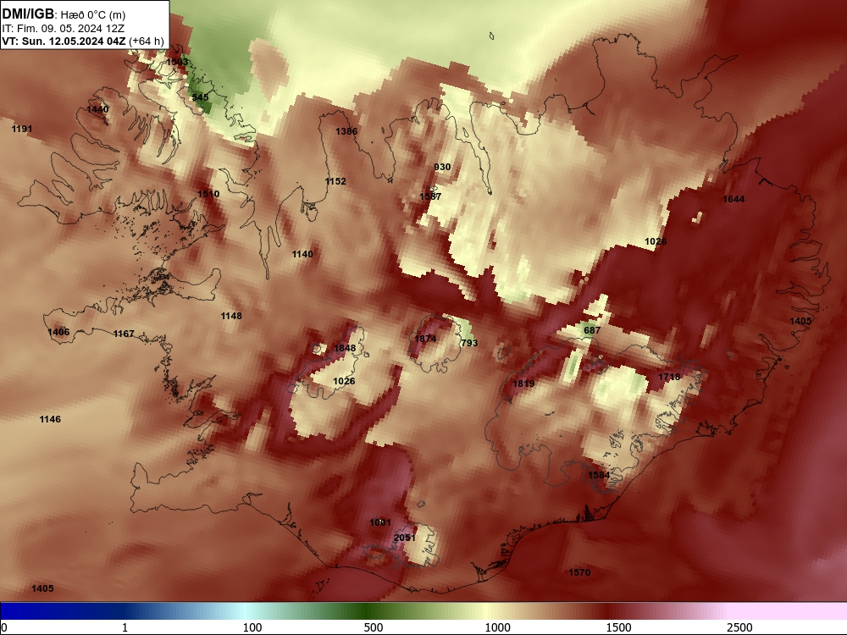This screenshot has width=847, height=635.
Task: Click the 1386 height value
Action: (346, 131)
